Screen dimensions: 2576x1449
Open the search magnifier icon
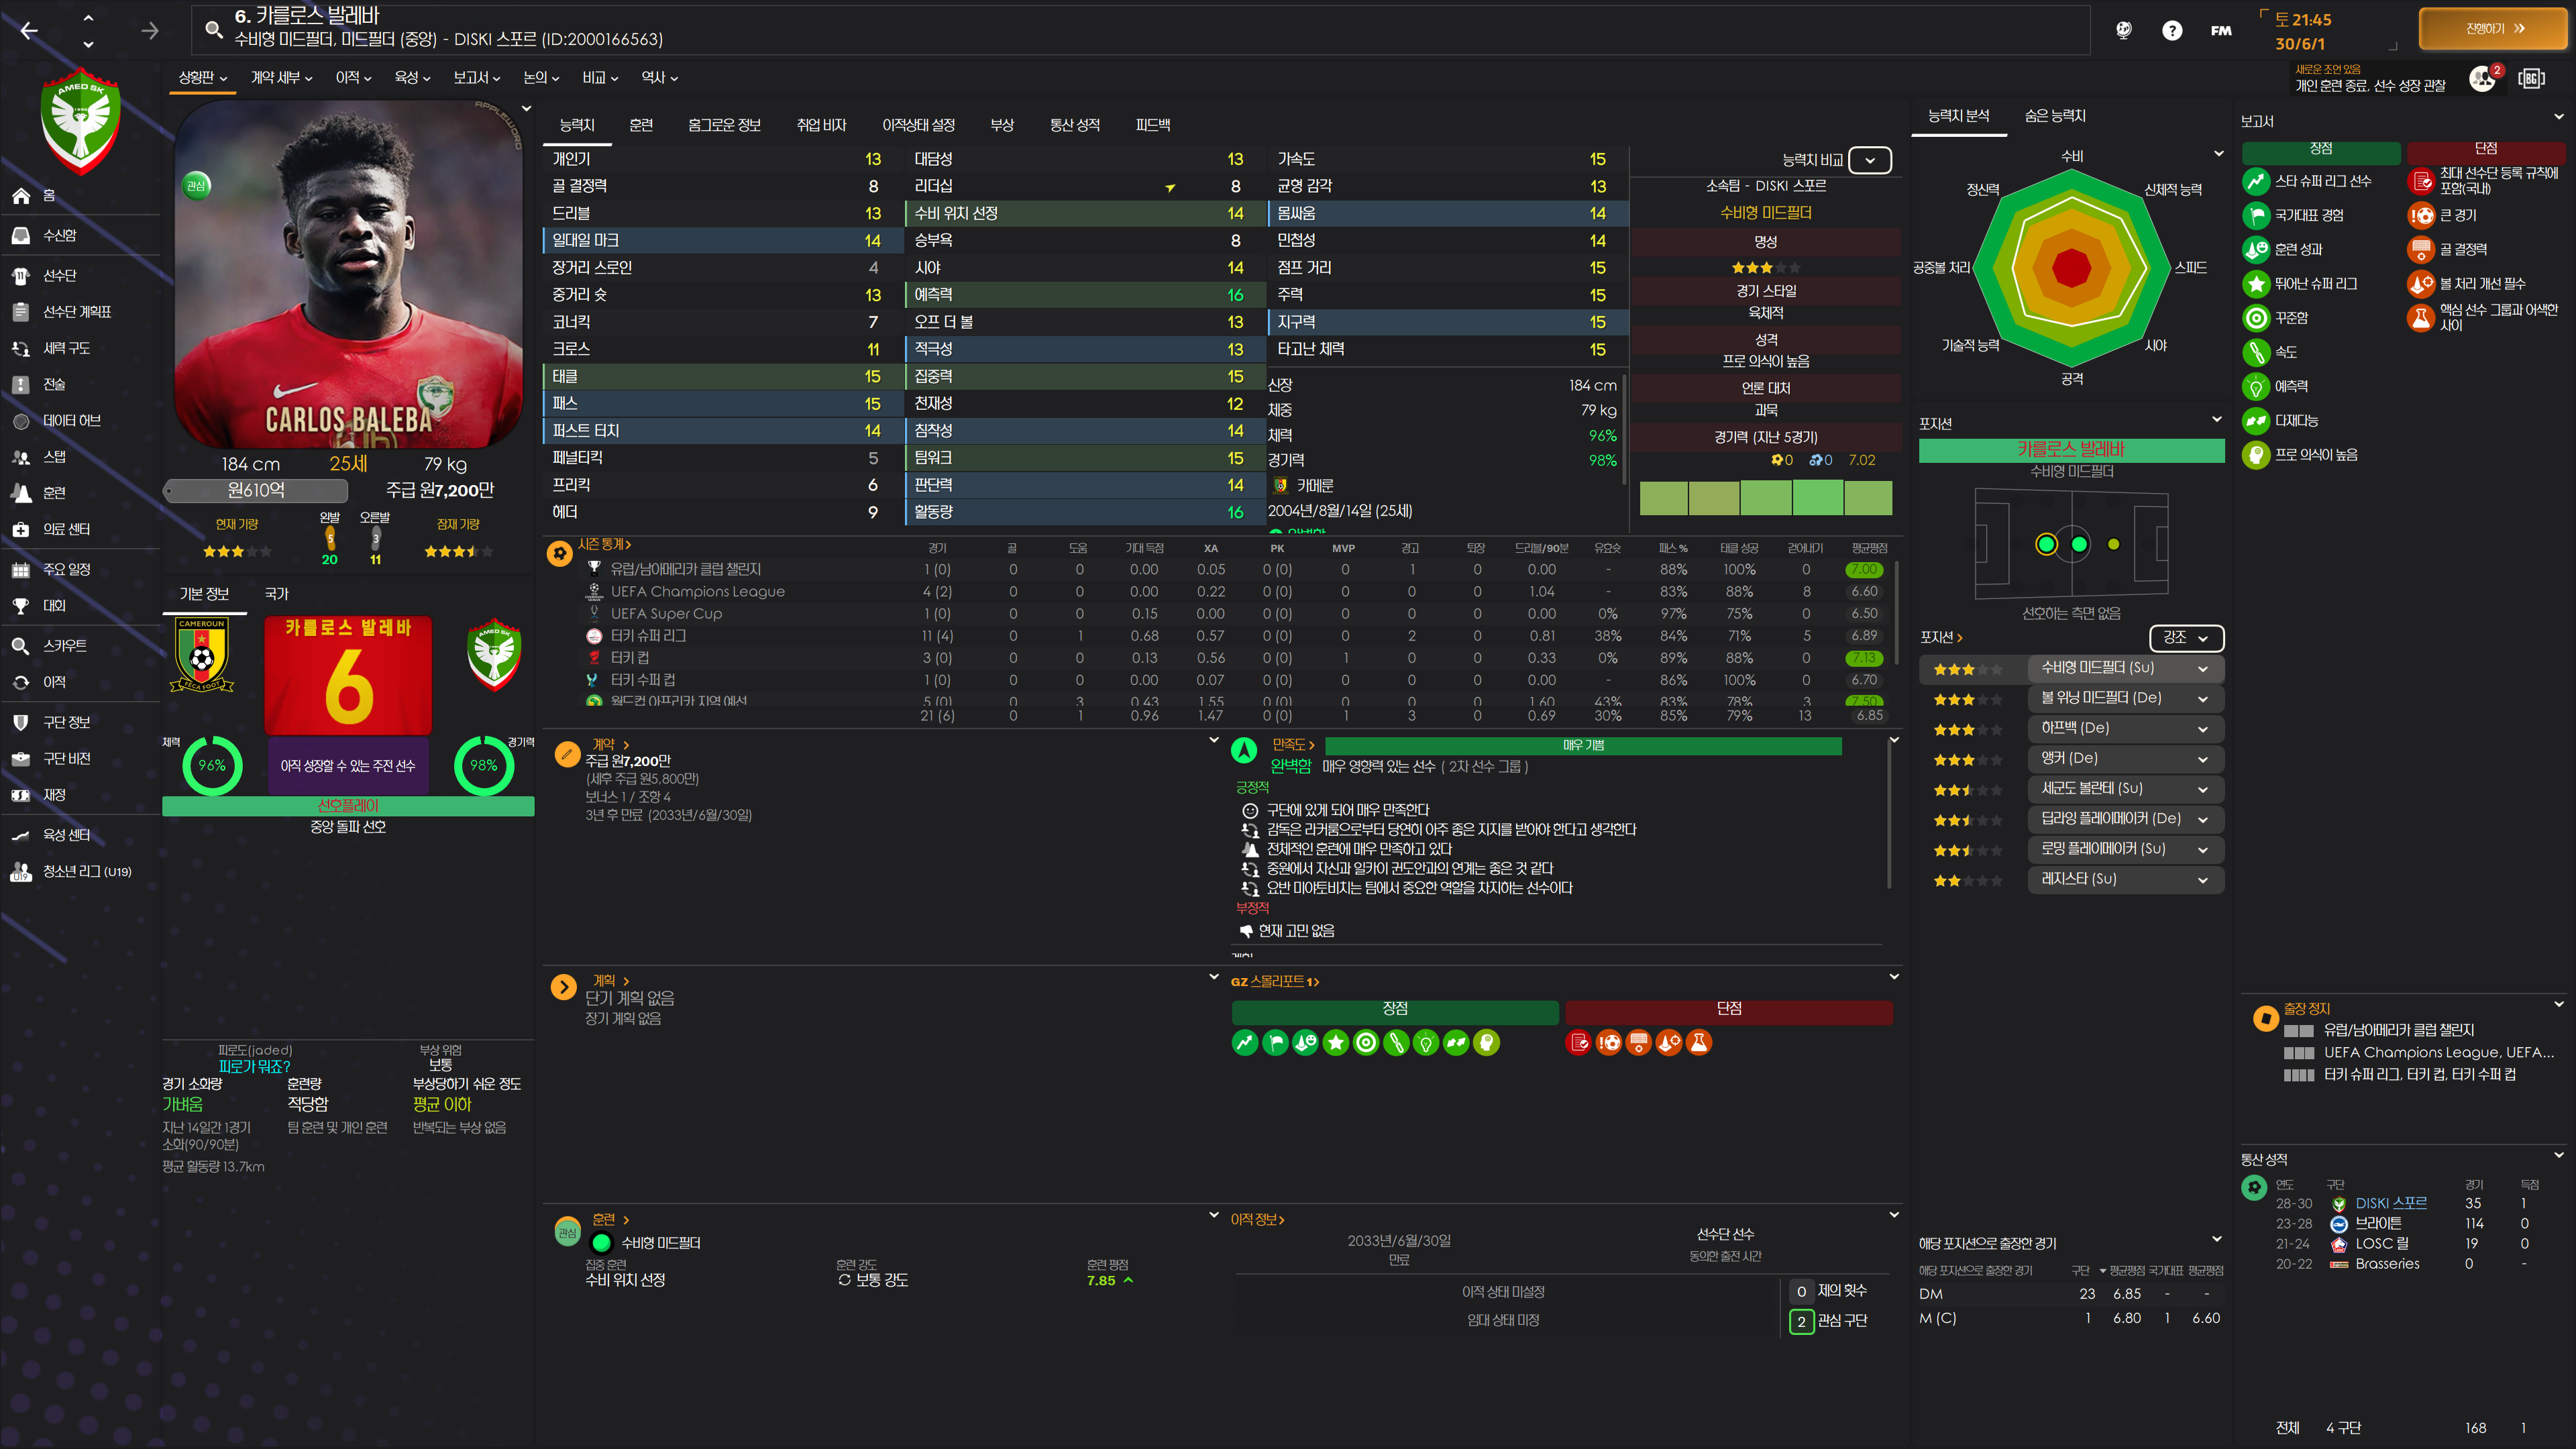pos(213,29)
